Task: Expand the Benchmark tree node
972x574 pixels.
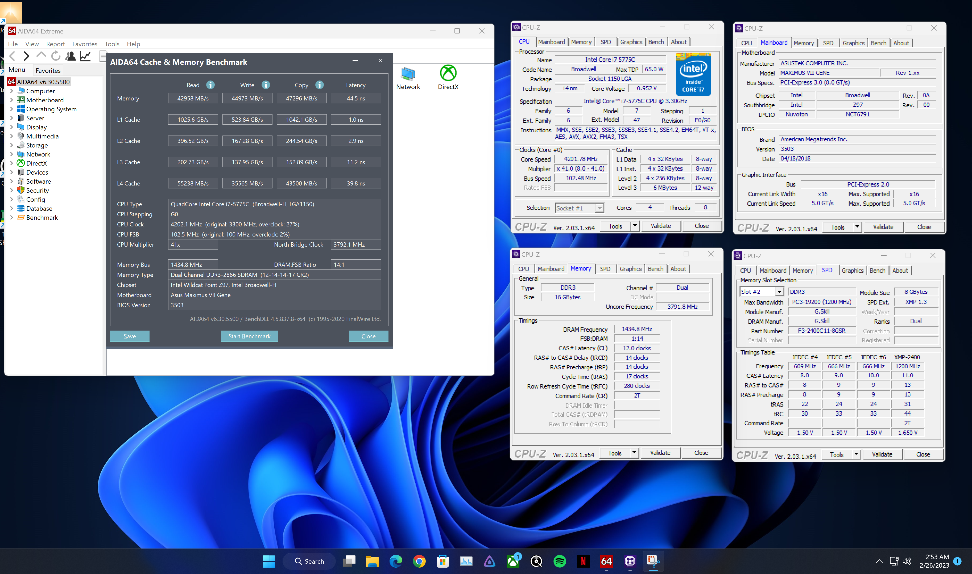Action: [11, 217]
